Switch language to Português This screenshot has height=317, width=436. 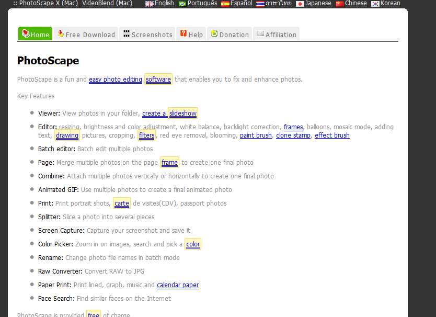click(202, 3)
